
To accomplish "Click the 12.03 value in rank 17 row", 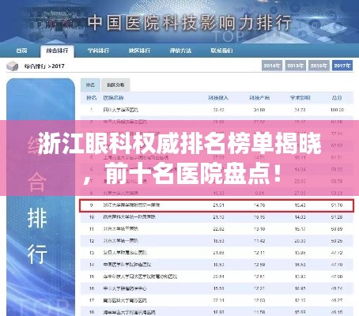I will pyautogui.click(x=259, y=300).
